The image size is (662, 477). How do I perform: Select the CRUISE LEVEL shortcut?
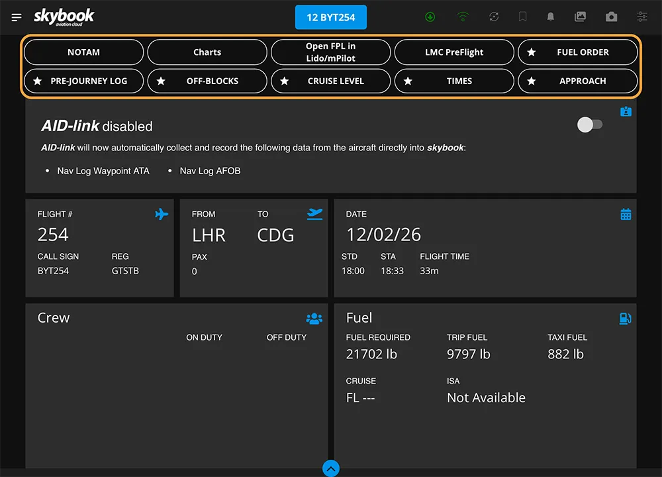click(x=331, y=81)
